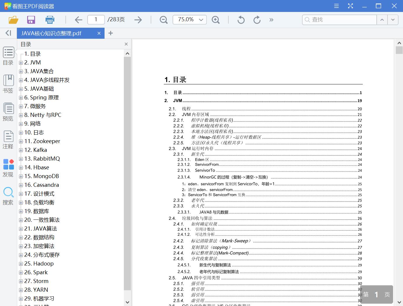Jump to 28. YARN in outline
This screenshot has width=403, height=306.
36,290
